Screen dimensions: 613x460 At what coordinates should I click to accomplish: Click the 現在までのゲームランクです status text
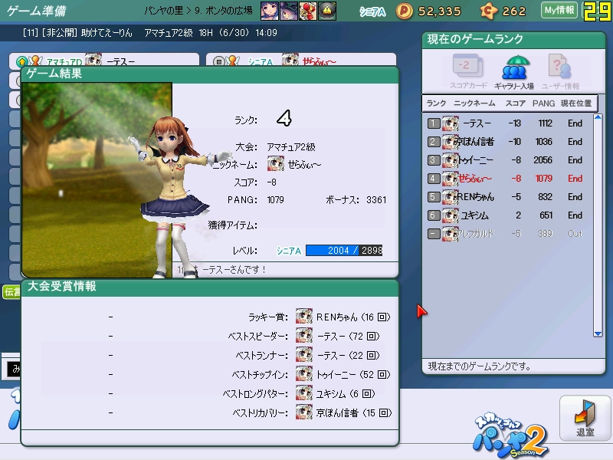pos(480,366)
